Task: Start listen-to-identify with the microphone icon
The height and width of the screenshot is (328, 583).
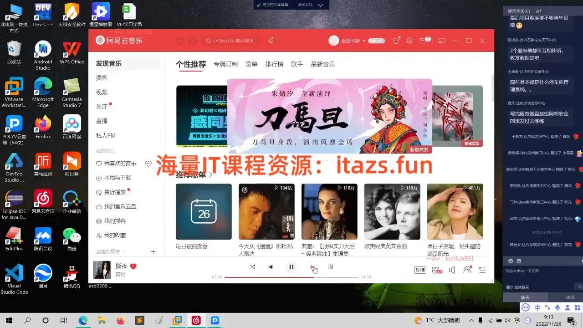Action: (271, 41)
